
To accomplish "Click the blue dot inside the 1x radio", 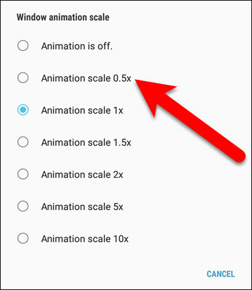I will tap(23, 110).
